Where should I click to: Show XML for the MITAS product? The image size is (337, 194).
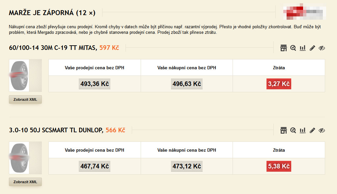click(x=25, y=99)
